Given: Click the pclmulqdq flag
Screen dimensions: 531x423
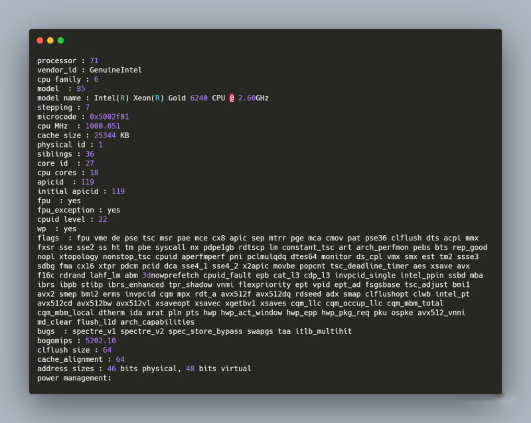Looking at the screenshot, I should pos(267,257).
